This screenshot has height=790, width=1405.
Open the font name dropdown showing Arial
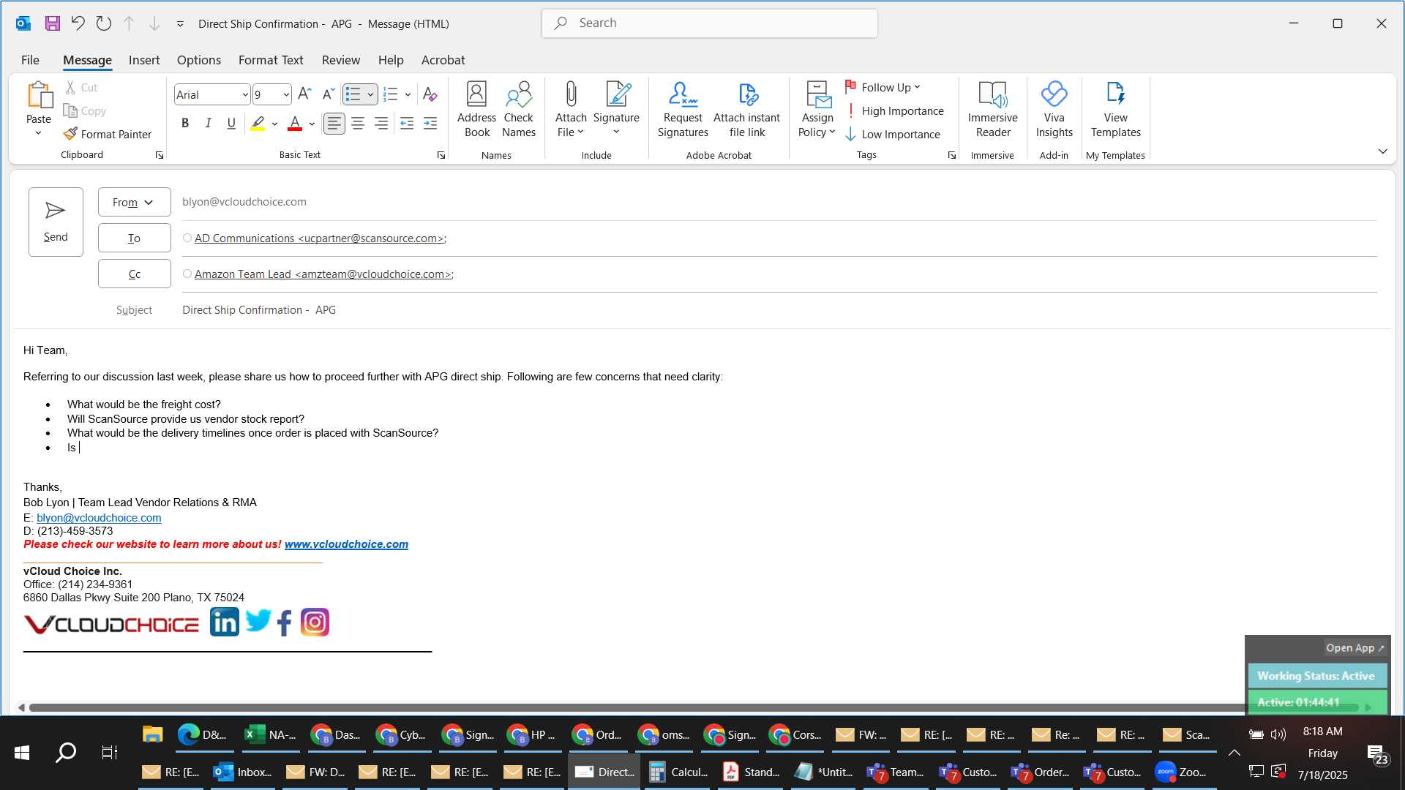click(245, 94)
